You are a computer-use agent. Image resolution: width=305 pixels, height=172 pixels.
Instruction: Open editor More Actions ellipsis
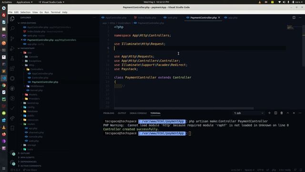[x=300, y=18]
